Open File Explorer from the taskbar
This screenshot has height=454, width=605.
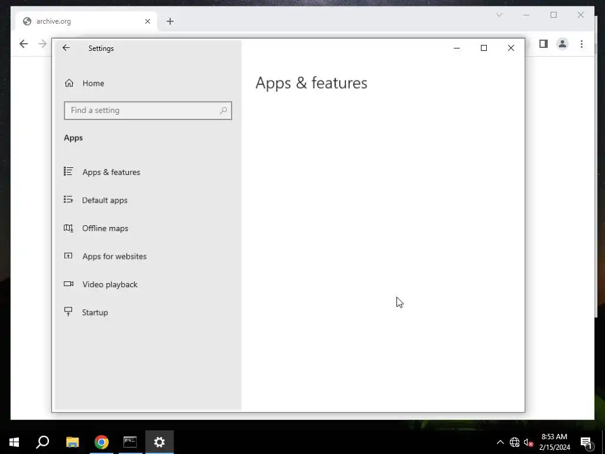(72, 442)
